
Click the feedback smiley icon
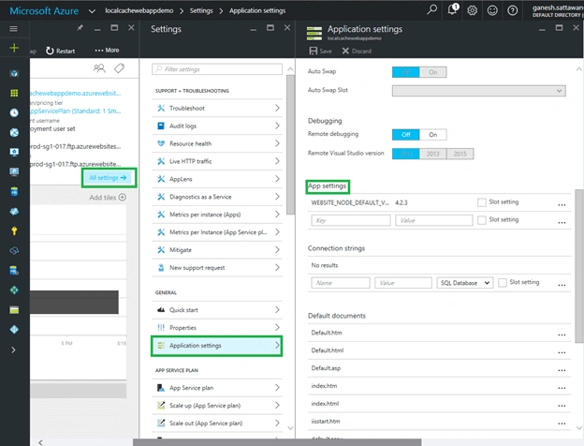click(492, 10)
